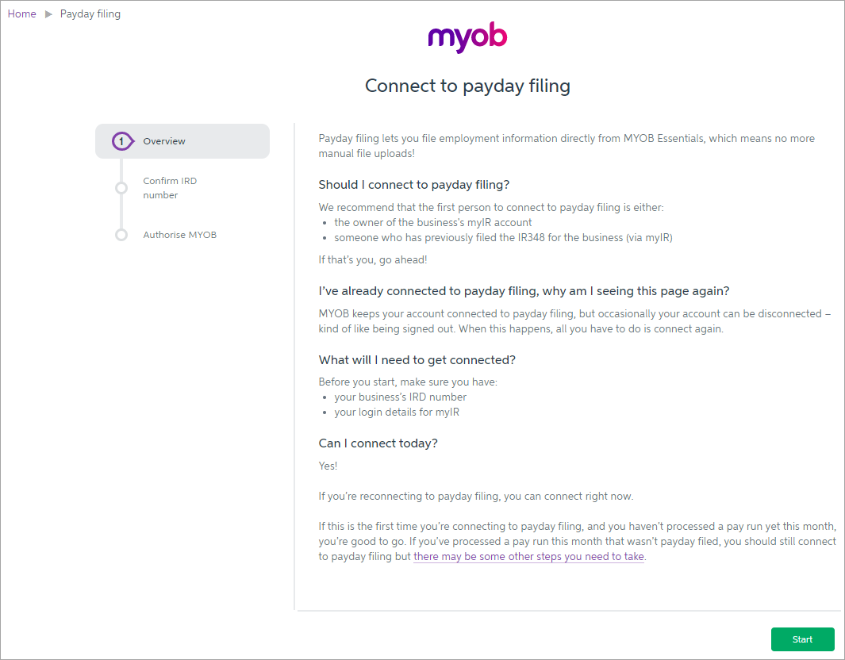Click the 'Should I connect to payday filing?' heading
The image size is (845, 660).
pyautogui.click(x=413, y=185)
